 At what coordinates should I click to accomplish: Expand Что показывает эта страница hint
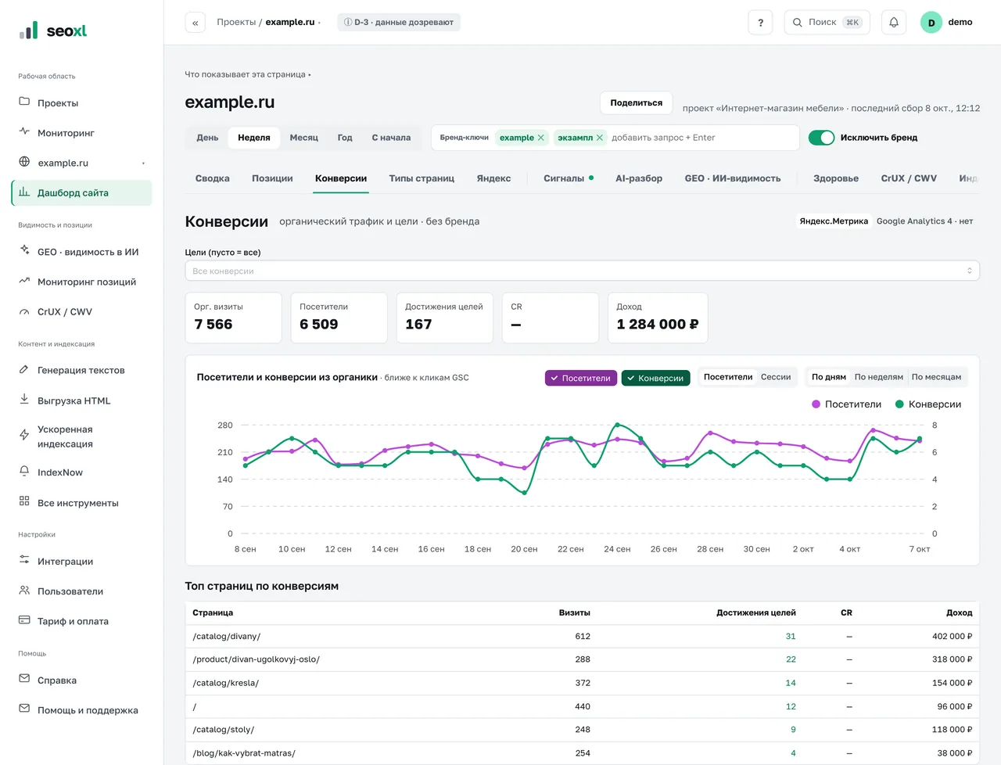(x=248, y=74)
